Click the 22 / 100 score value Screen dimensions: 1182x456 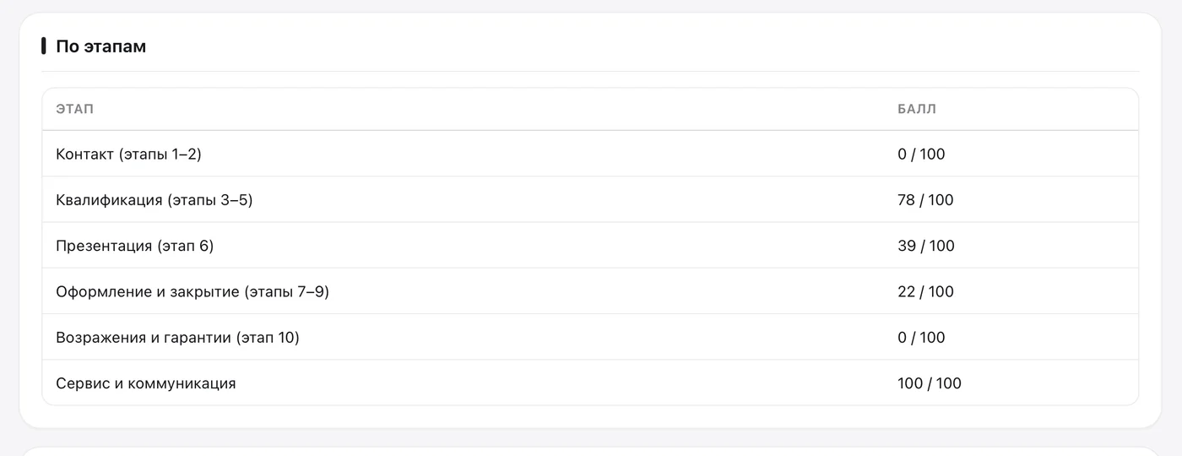[925, 291]
